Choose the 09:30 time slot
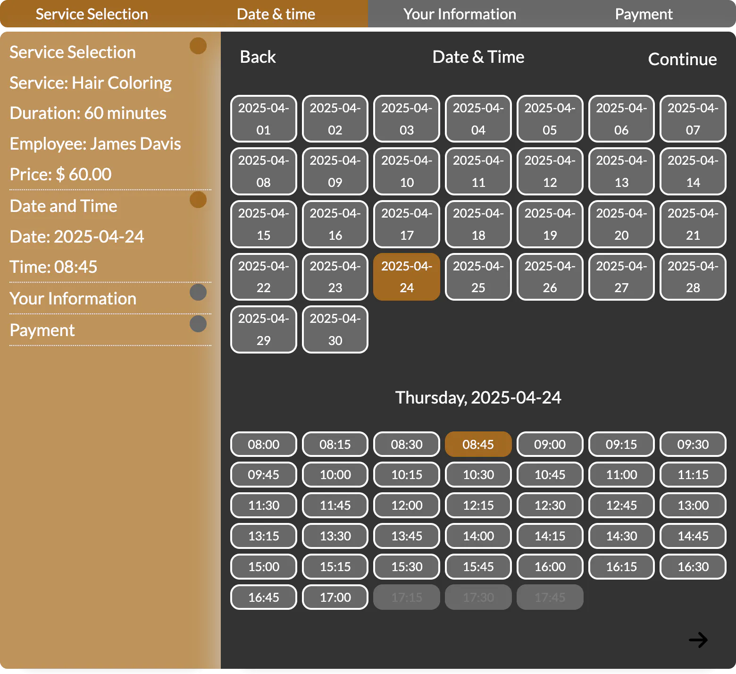This screenshot has height=674, width=736. tap(693, 444)
